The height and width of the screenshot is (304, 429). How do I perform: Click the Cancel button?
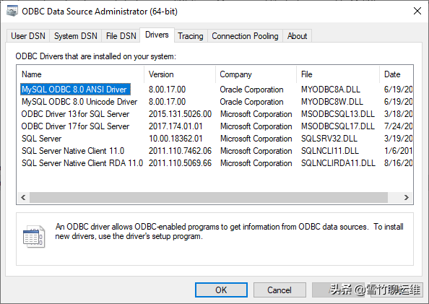click(279, 290)
